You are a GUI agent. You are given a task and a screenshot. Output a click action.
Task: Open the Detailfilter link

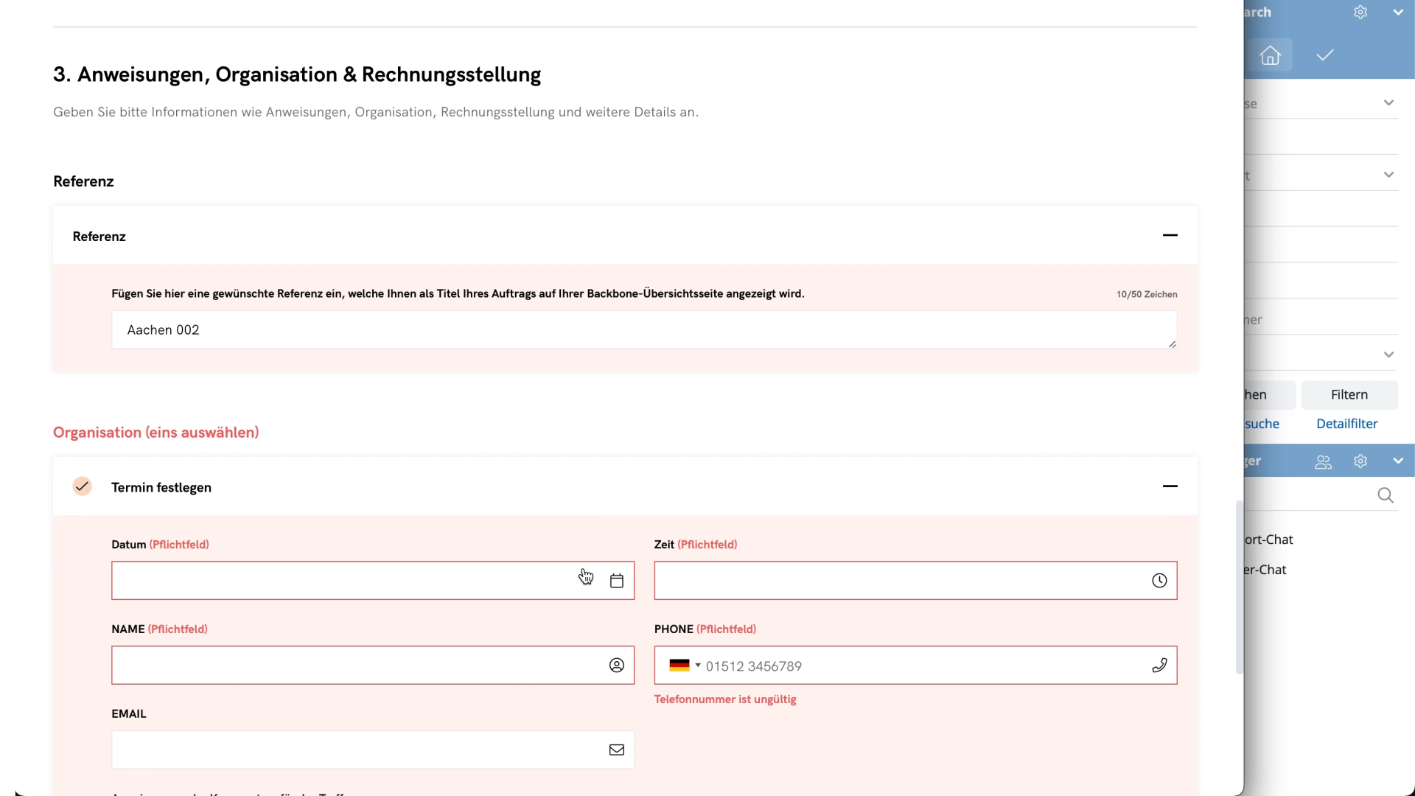(x=1346, y=424)
